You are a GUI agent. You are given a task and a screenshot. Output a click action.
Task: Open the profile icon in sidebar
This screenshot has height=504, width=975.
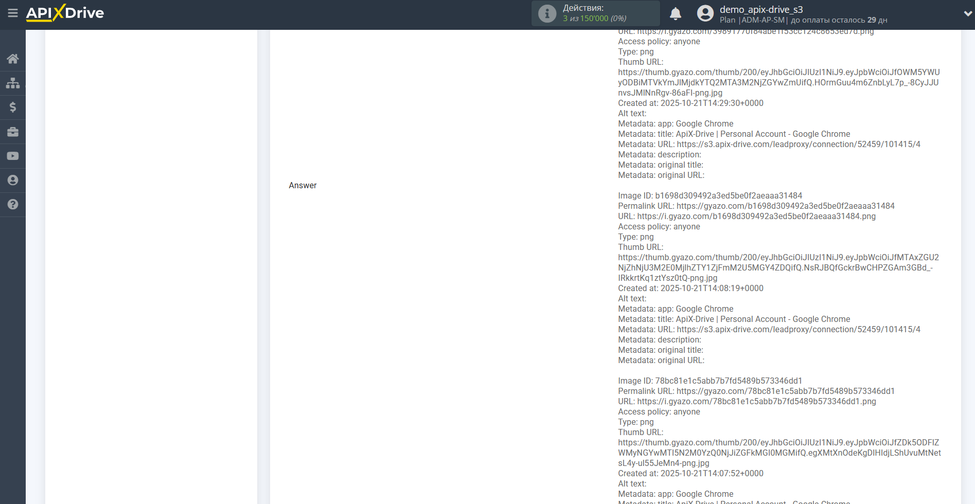click(13, 180)
